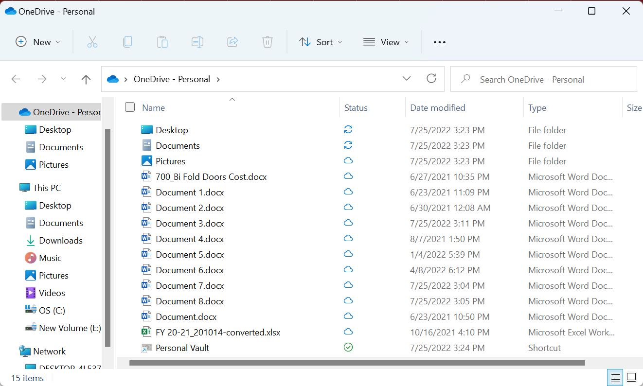Go up one folder with the up arrow
Image resolution: width=643 pixels, height=386 pixels.
click(x=86, y=79)
